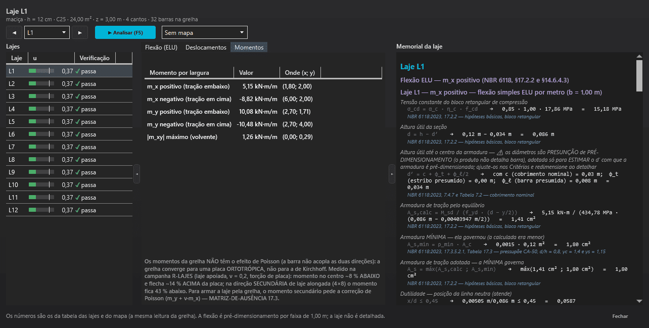This screenshot has height=328, width=649.
Task: Click the memorial scrollbar up arrow
Action: coord(639,56)
